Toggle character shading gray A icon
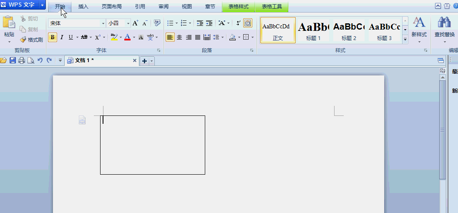The width and height of the screenshot is (458, 213). tap(141, 38)
